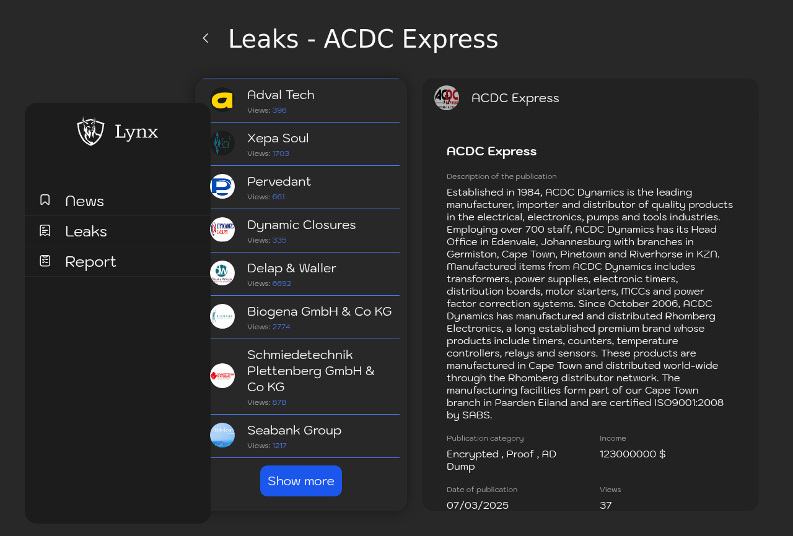Click Xepa Soul views count 1703
Viewport: 793px width, 536px height.
click(x=281, y=153)
